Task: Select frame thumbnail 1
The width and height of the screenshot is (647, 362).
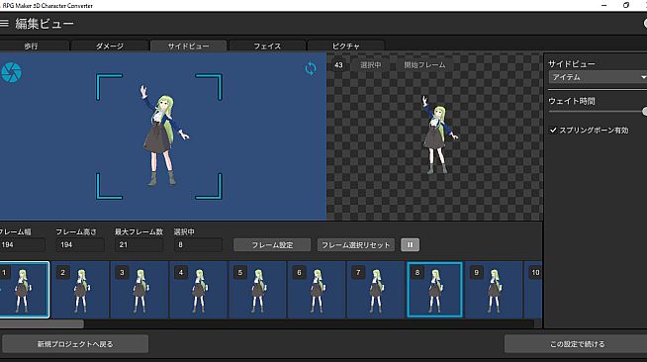Action: pyautogui.click(x=24, y=290)
